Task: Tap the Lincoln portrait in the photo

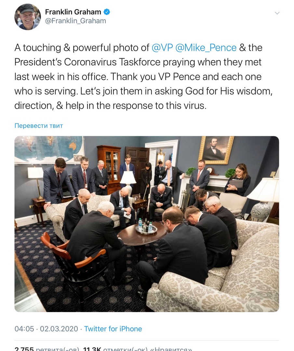Action: tap(216, 149)
